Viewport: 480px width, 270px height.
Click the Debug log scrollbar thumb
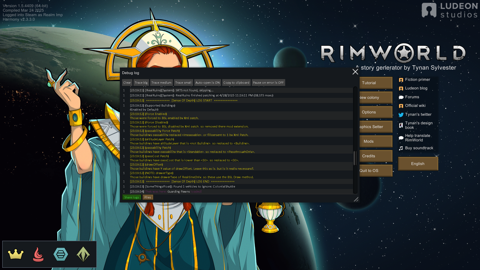pyautogui.click(x=355, y=158)
